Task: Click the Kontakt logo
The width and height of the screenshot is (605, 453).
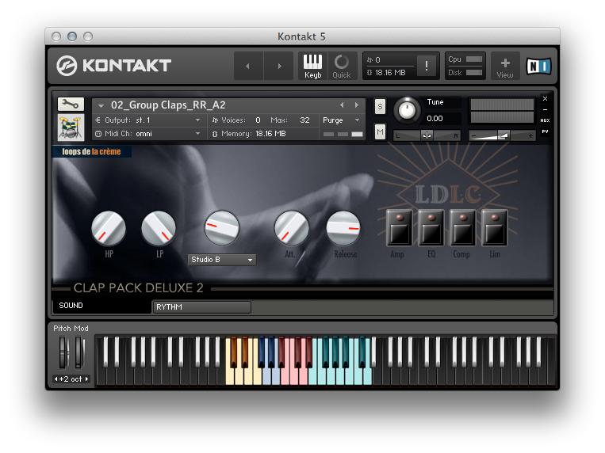Action: [x=114, y=66]
